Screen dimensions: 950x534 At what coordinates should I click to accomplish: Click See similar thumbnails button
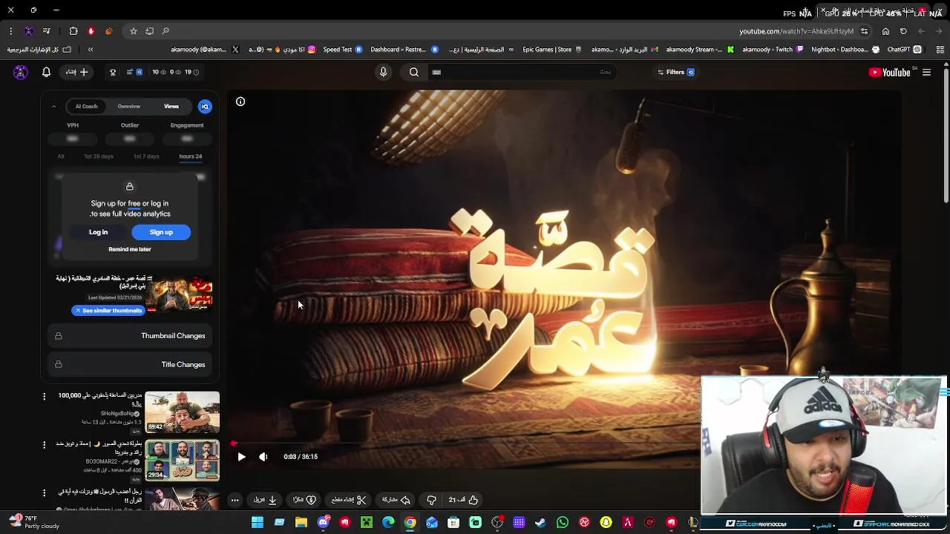(x=108, y=311)
